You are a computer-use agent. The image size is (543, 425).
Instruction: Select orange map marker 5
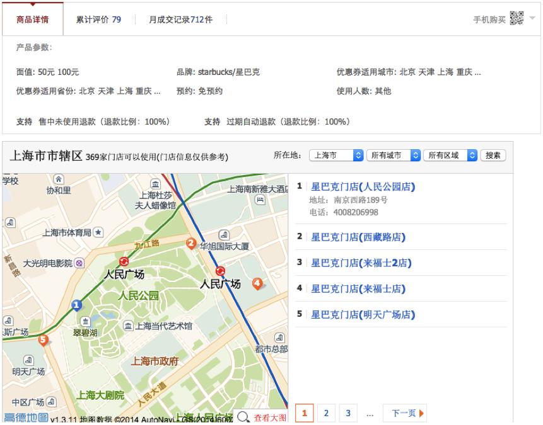tap(43, 340)
